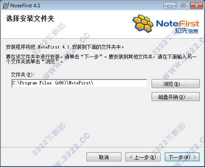Viewport: 205px width, 167px height.
Task: Click the NoteFirst 4.1 title bar text
Action: [25, 6]
